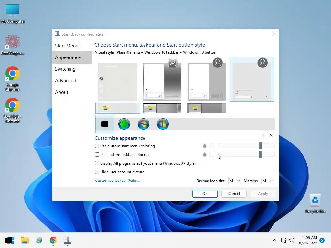Select the Windows 7 glass taskbar thumbnail
The height and width of the screenshot is (248, 331).
tap(162, 108)
